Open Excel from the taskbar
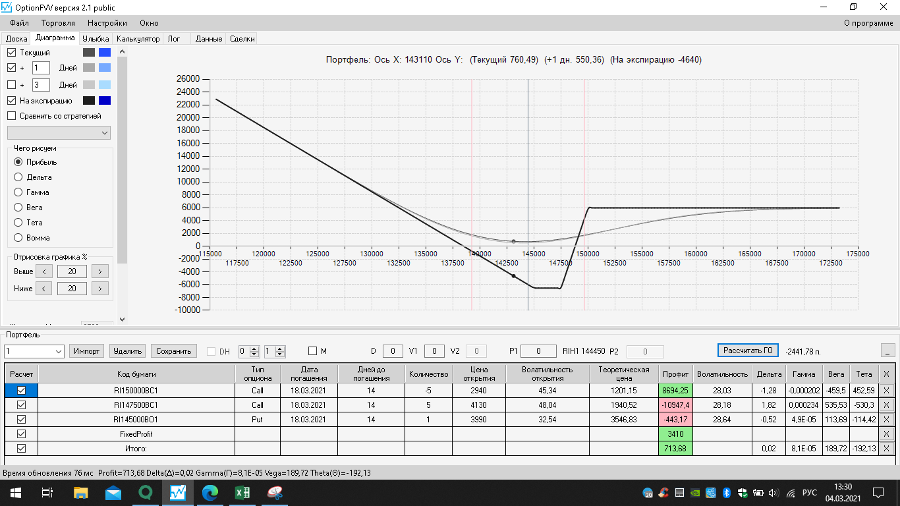Image resolution: width=900 pixels, height=506 pixels. 242,493
